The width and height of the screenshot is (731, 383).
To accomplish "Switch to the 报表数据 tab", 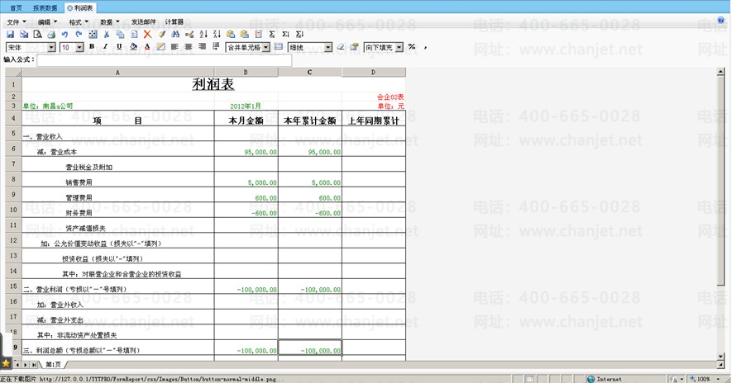I will [x=45, y=7].
